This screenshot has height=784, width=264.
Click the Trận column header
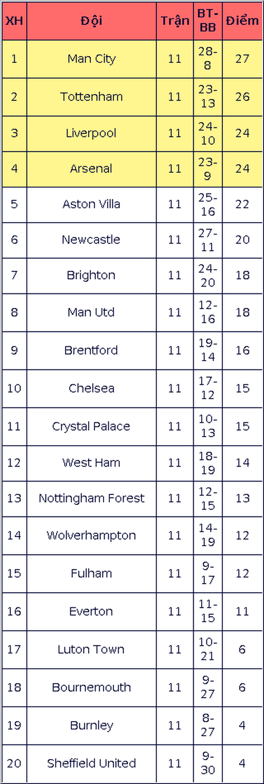(x=175, y=21)
